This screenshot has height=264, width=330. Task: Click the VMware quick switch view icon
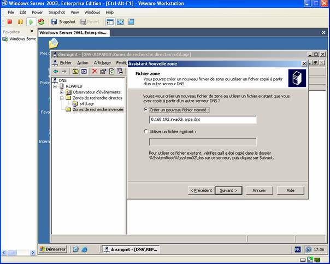click(131, 22)
